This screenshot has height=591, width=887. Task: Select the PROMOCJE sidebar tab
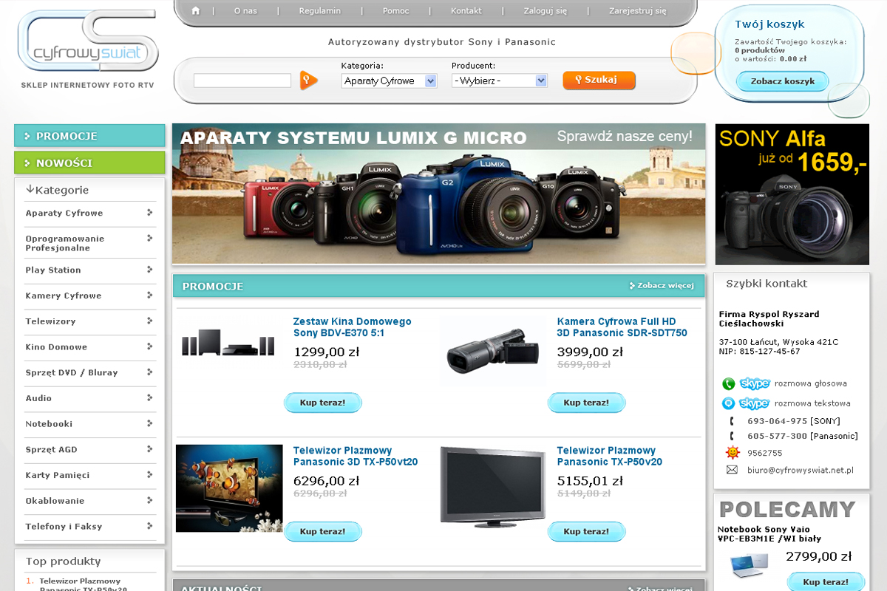pyautogui.click(x=89, y=136)
